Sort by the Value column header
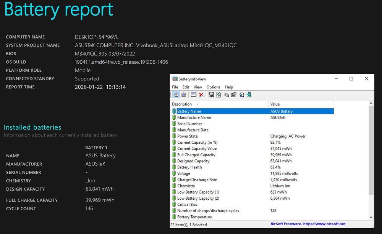This screenshot has width=382, height=234. pyautogui.click(x=301, y=104)
